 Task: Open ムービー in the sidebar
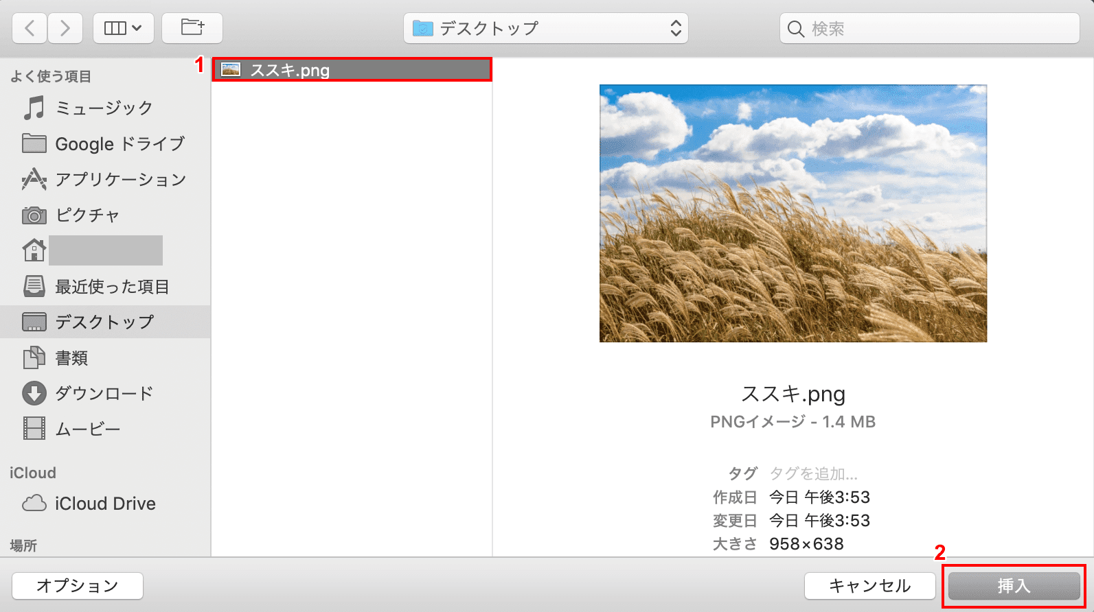coord(105,429)
